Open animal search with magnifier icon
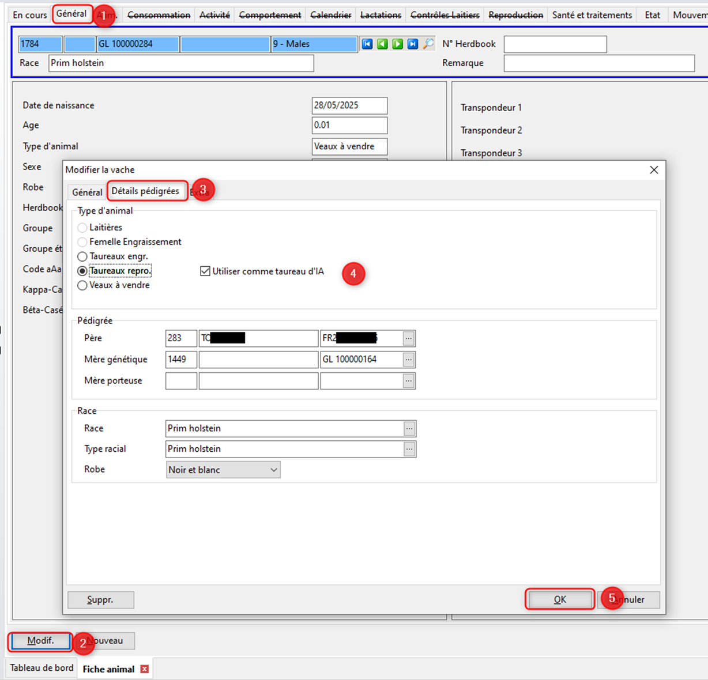The width and height of the screenshot is (708, 680). click(428, 44)
